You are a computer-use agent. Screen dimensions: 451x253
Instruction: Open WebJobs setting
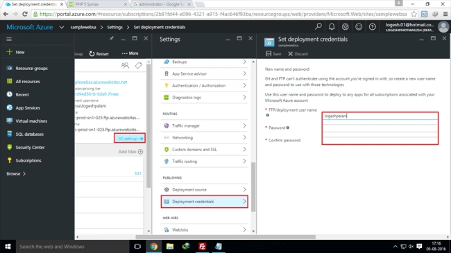(x=205, y=229)
